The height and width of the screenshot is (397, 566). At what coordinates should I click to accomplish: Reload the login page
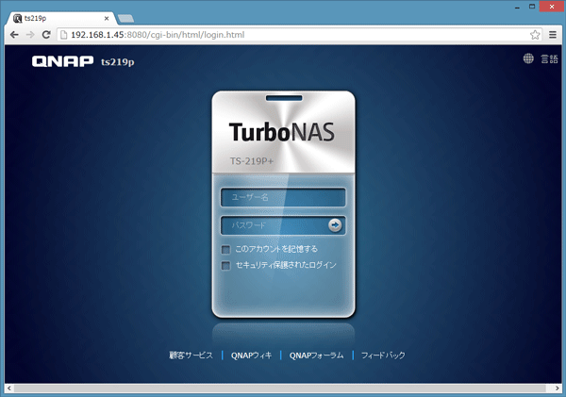tap(46, 35)
